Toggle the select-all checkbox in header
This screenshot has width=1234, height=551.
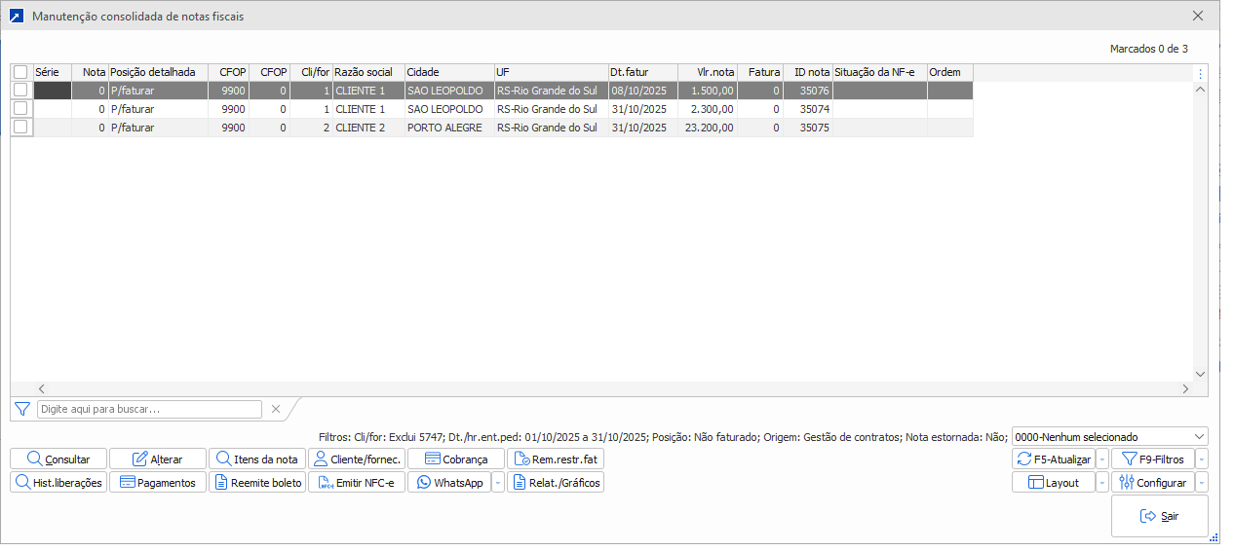point(20,72)
